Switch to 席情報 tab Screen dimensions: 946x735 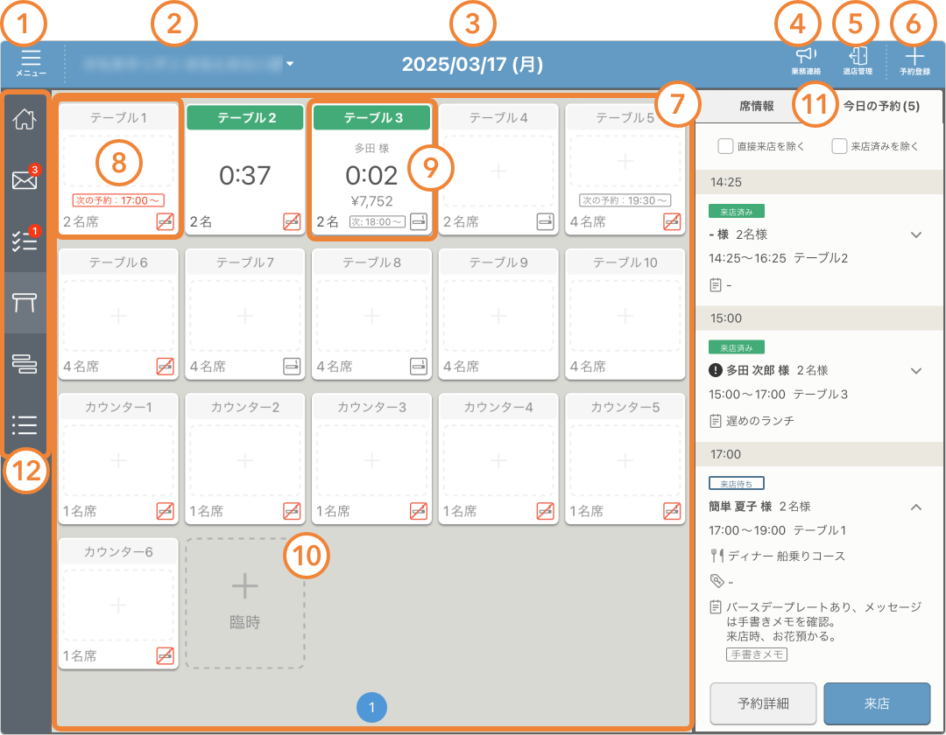click(x=756, y=106)
